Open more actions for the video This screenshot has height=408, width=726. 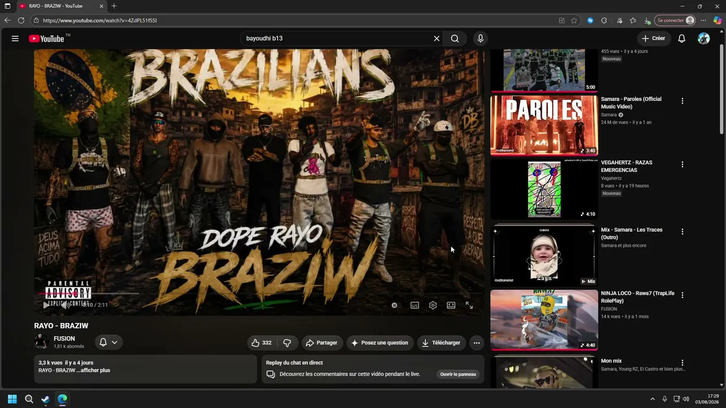click(x=476, y=343)
